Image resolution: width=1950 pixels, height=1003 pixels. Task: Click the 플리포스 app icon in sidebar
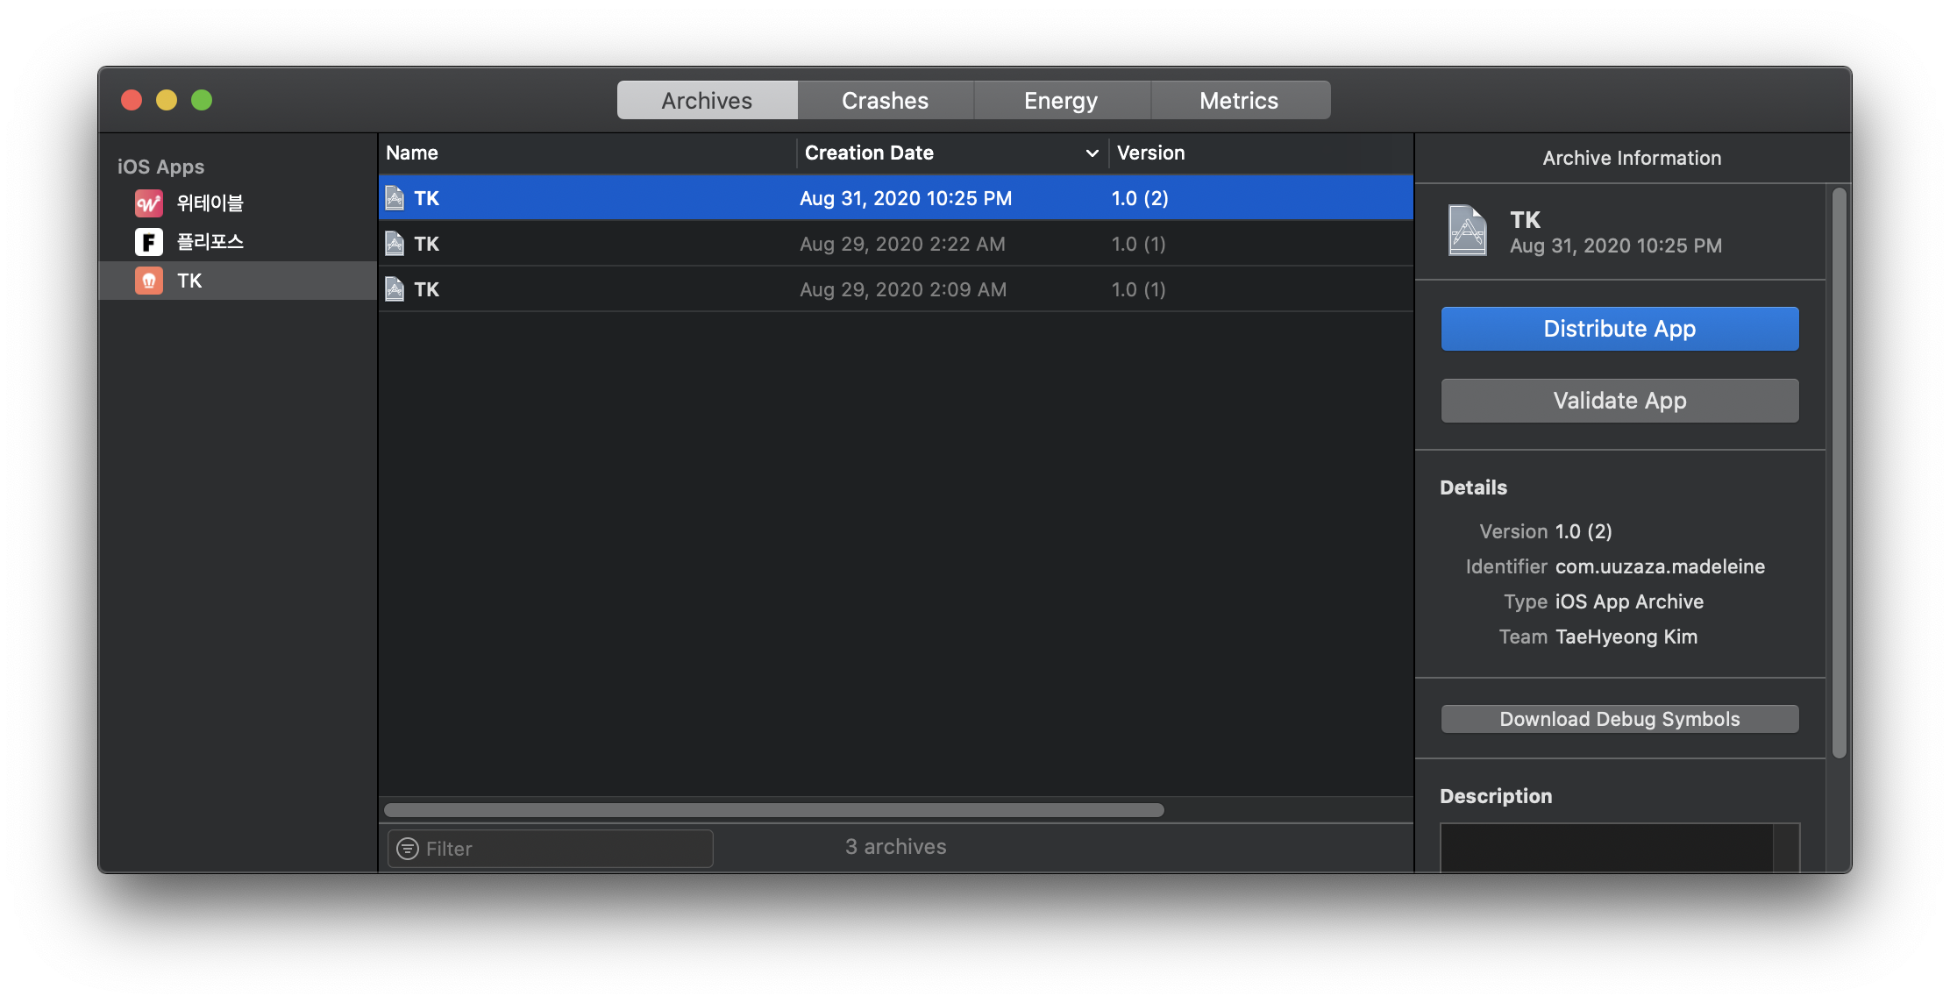148,242
